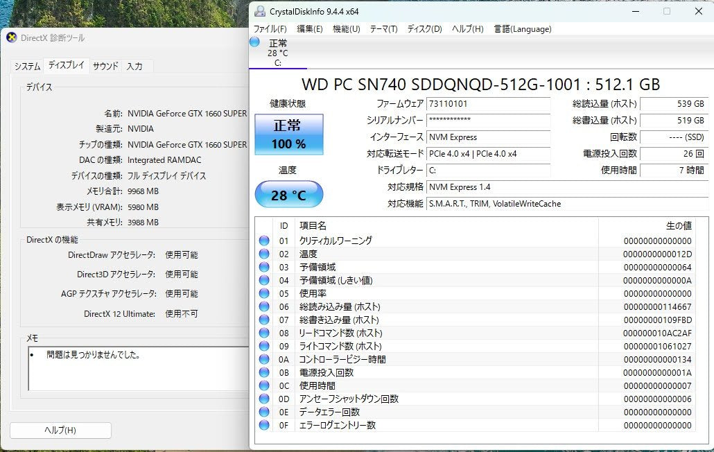
Task: Select the C: drive status circle icon
Action: tap(254, 42)
